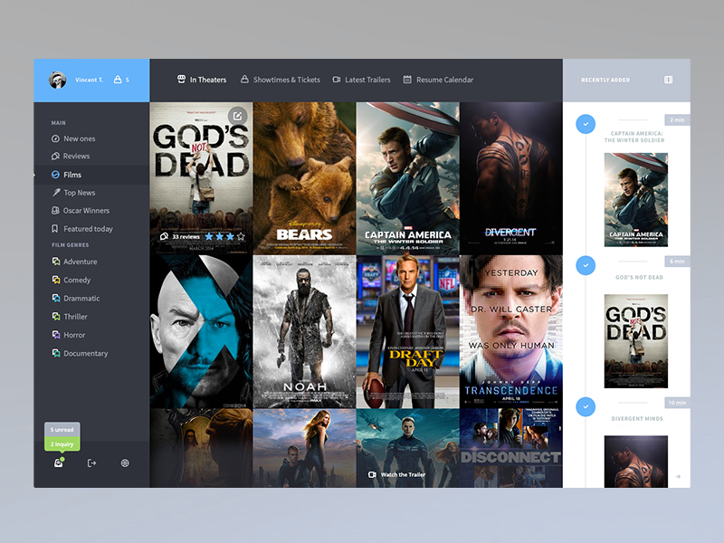Click Watch the Trailer link

pos(396,474)
